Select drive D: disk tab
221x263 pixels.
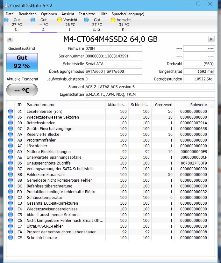click(44, 25)
